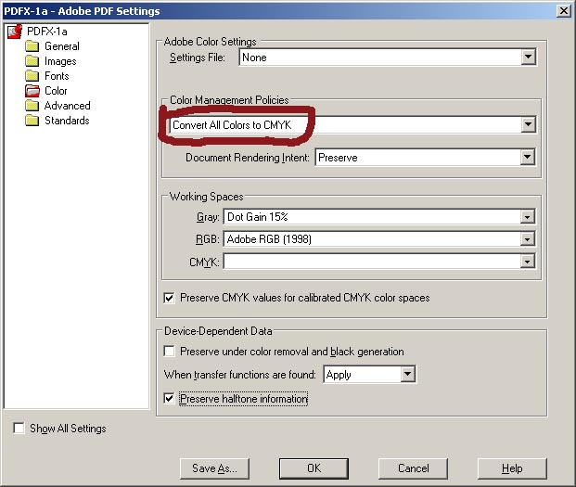Open the RGB working space dropdown arrow

[x=527, y=239]
